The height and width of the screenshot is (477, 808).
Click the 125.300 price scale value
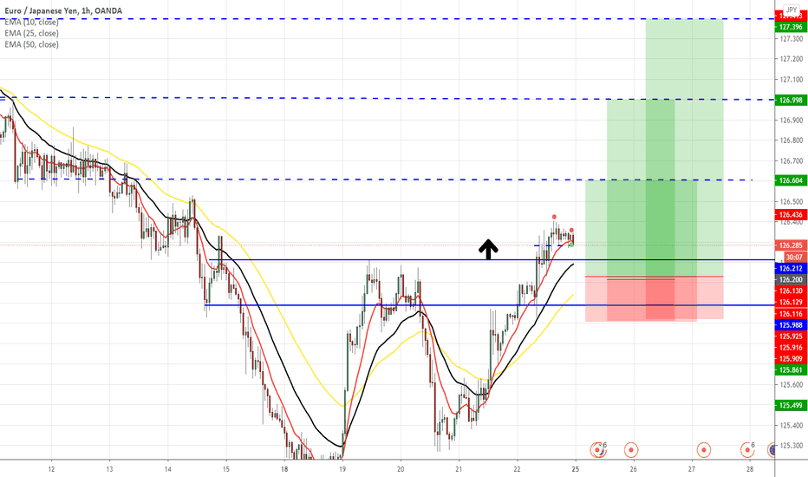coord(791,446)
